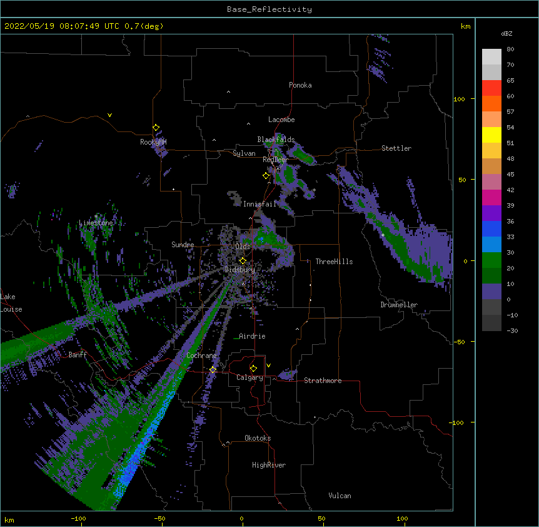Select the blue 33-36 dBZ legend swatch
Viewport: 539px width, 527px height.
point(491,228)
